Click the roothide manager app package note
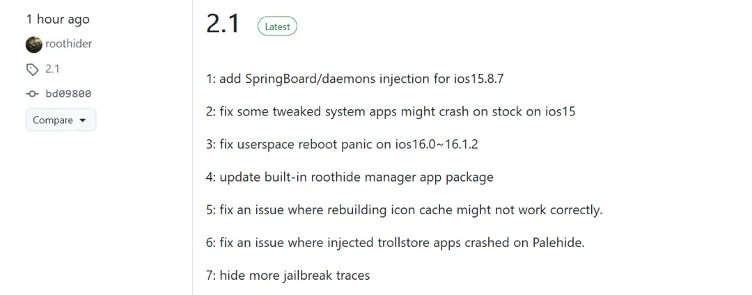Image resolution: width=752 pixels, height=295 pixels. coord(350,177)
